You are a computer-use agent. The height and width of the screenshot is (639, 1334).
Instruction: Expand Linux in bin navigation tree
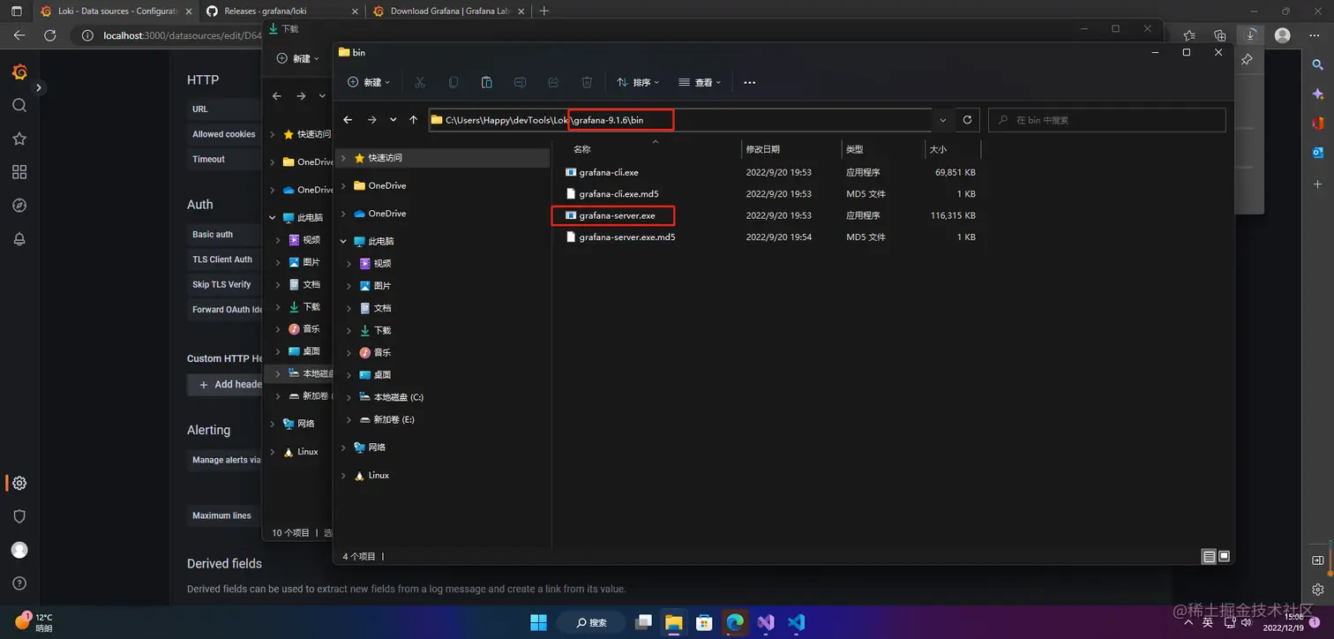343,476
